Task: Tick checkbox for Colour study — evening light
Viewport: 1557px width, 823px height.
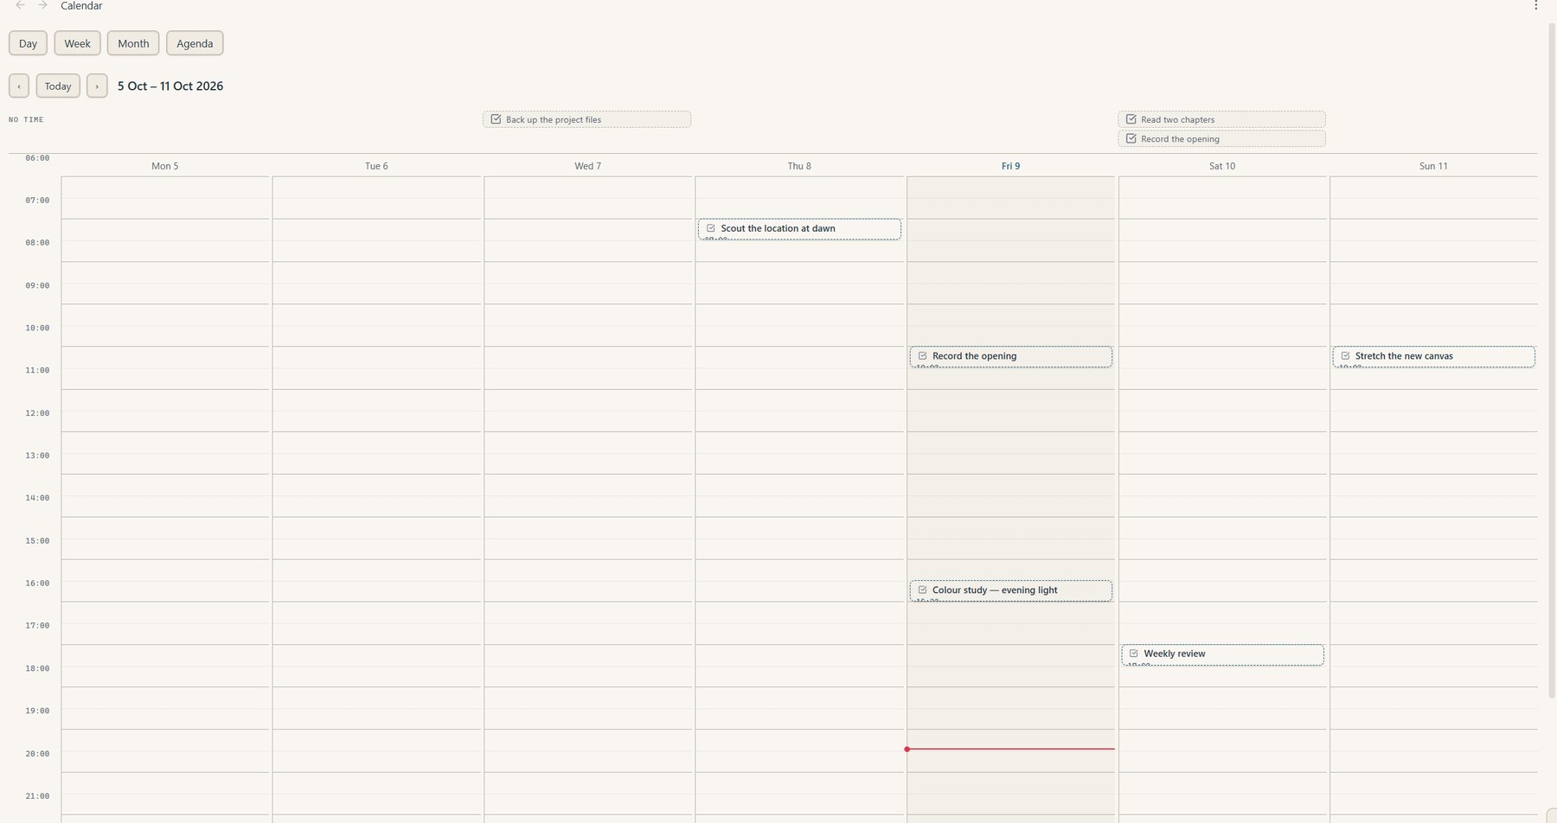Action: pyautogui.click(x=922, y=590)
